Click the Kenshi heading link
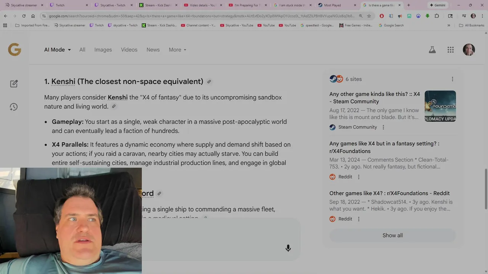Screen dimensions: 488x274 point(63,81)
